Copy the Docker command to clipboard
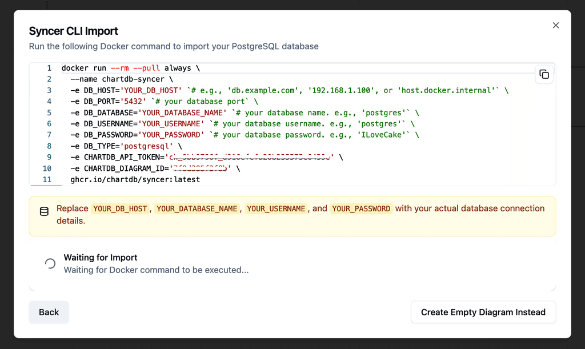Screen dimensions: 585x349 (x=544, y=74)
